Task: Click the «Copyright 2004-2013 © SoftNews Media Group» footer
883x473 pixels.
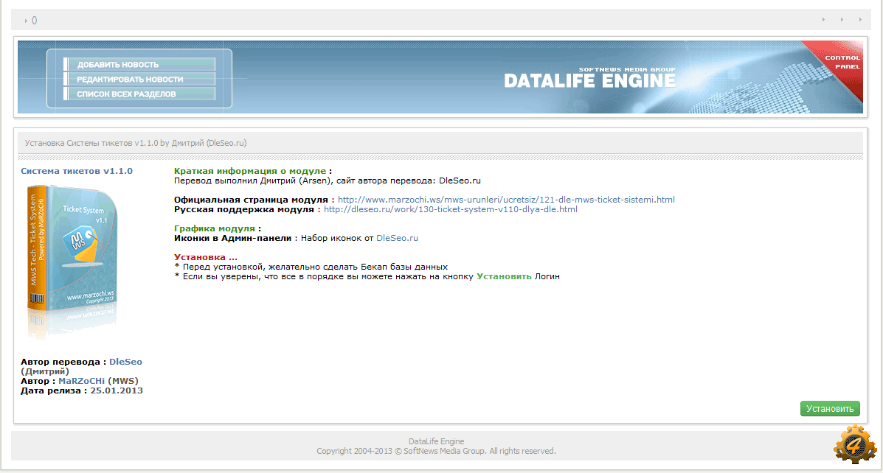Action: click(x=436, y=451)
